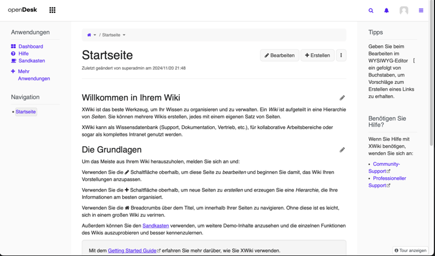Open the more actions three-dot menu
Image resolution: width=435 pixels, height=256 pixels.
(x=341, y=55)
